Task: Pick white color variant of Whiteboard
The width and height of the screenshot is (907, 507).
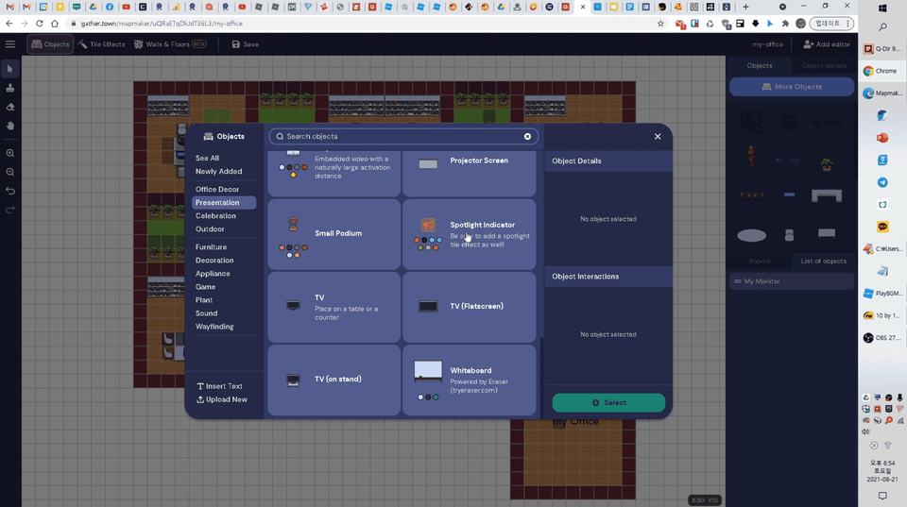Action: (x=420, y=397)
